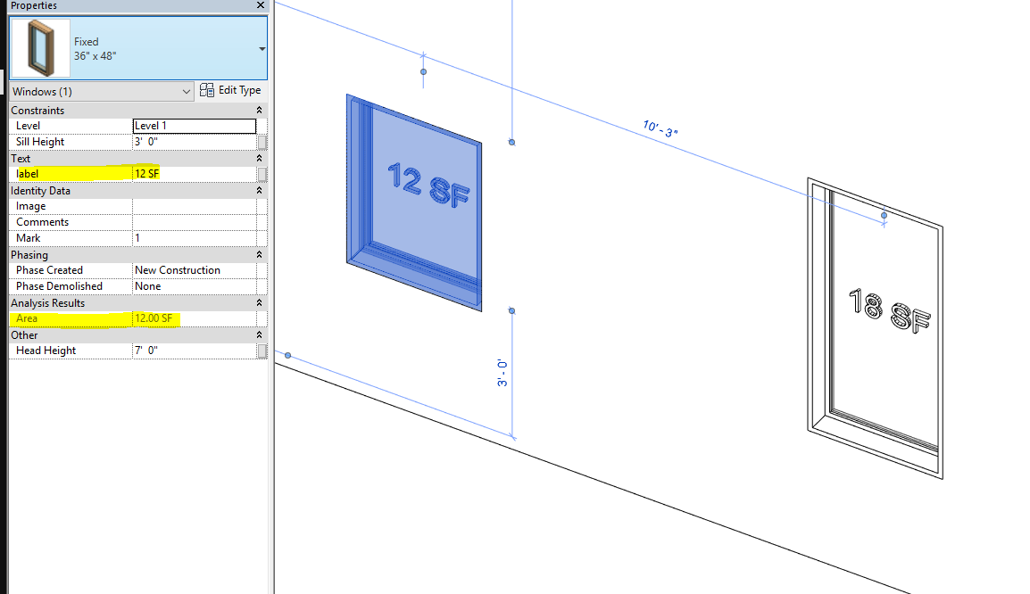Click the highlighted Area parameter name
Viewport: 1030px width, 594px height.
click(27, 318)
